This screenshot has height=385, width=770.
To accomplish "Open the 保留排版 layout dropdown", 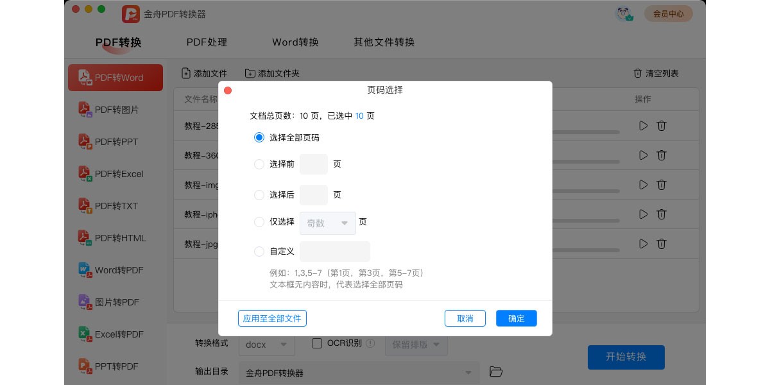I will click(416, 344).
